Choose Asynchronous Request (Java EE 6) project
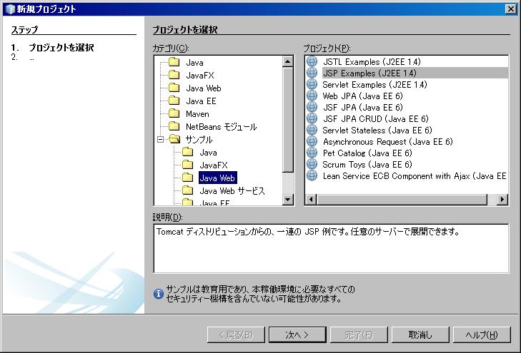 pos(388,141)
